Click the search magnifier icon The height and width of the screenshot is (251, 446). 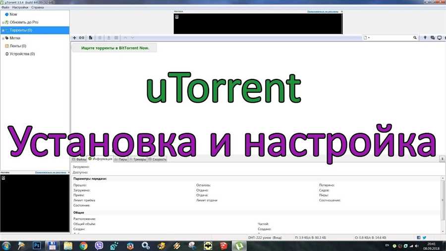point(415,38)
